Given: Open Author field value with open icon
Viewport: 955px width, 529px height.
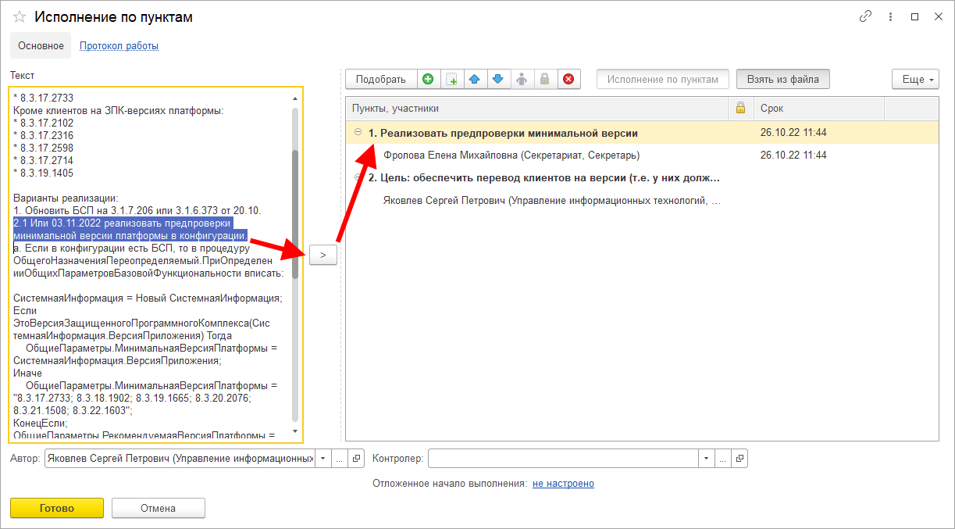Looking at the screenshot, I should click(356, 458).
